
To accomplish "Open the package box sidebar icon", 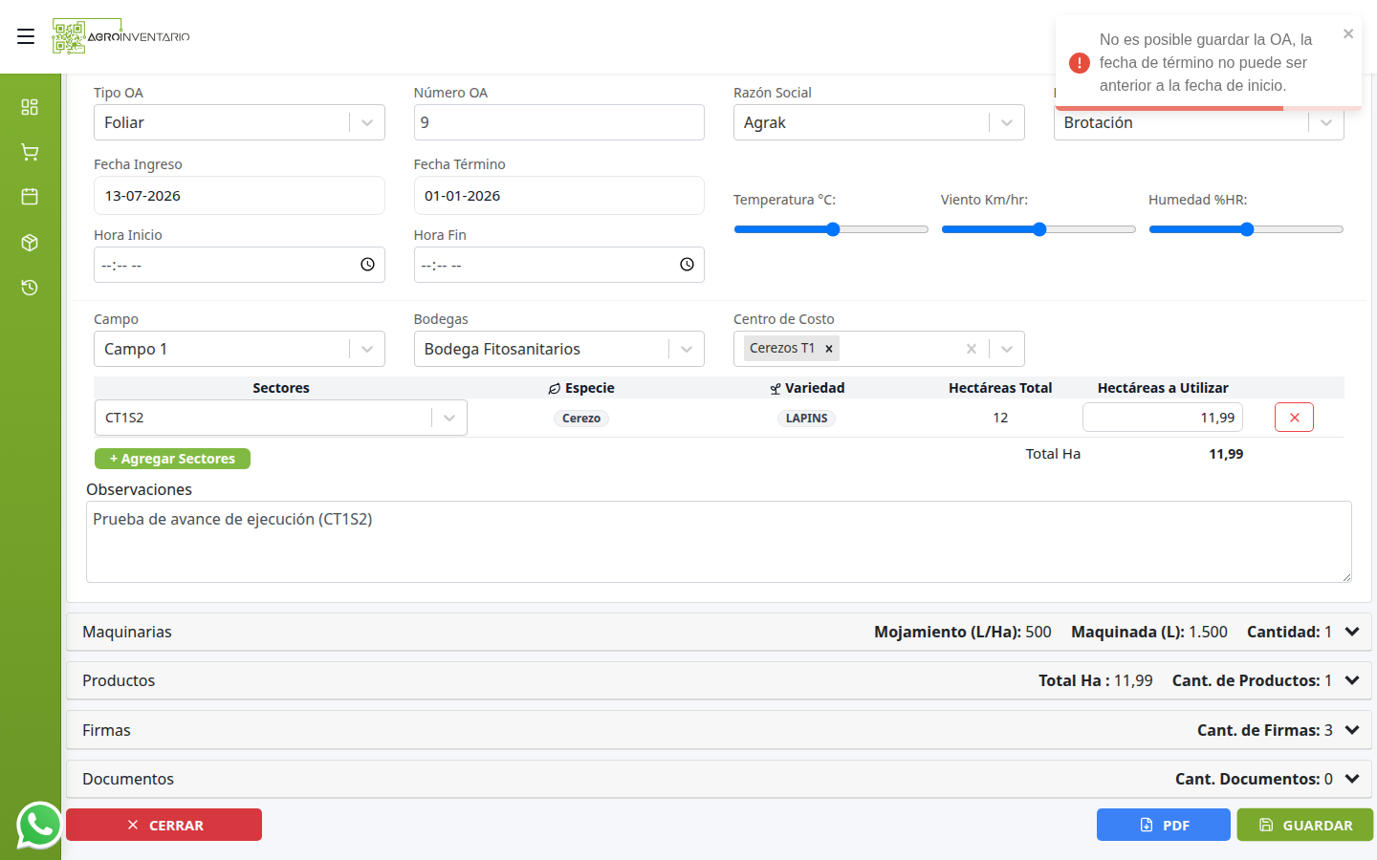I will (30, 243).
